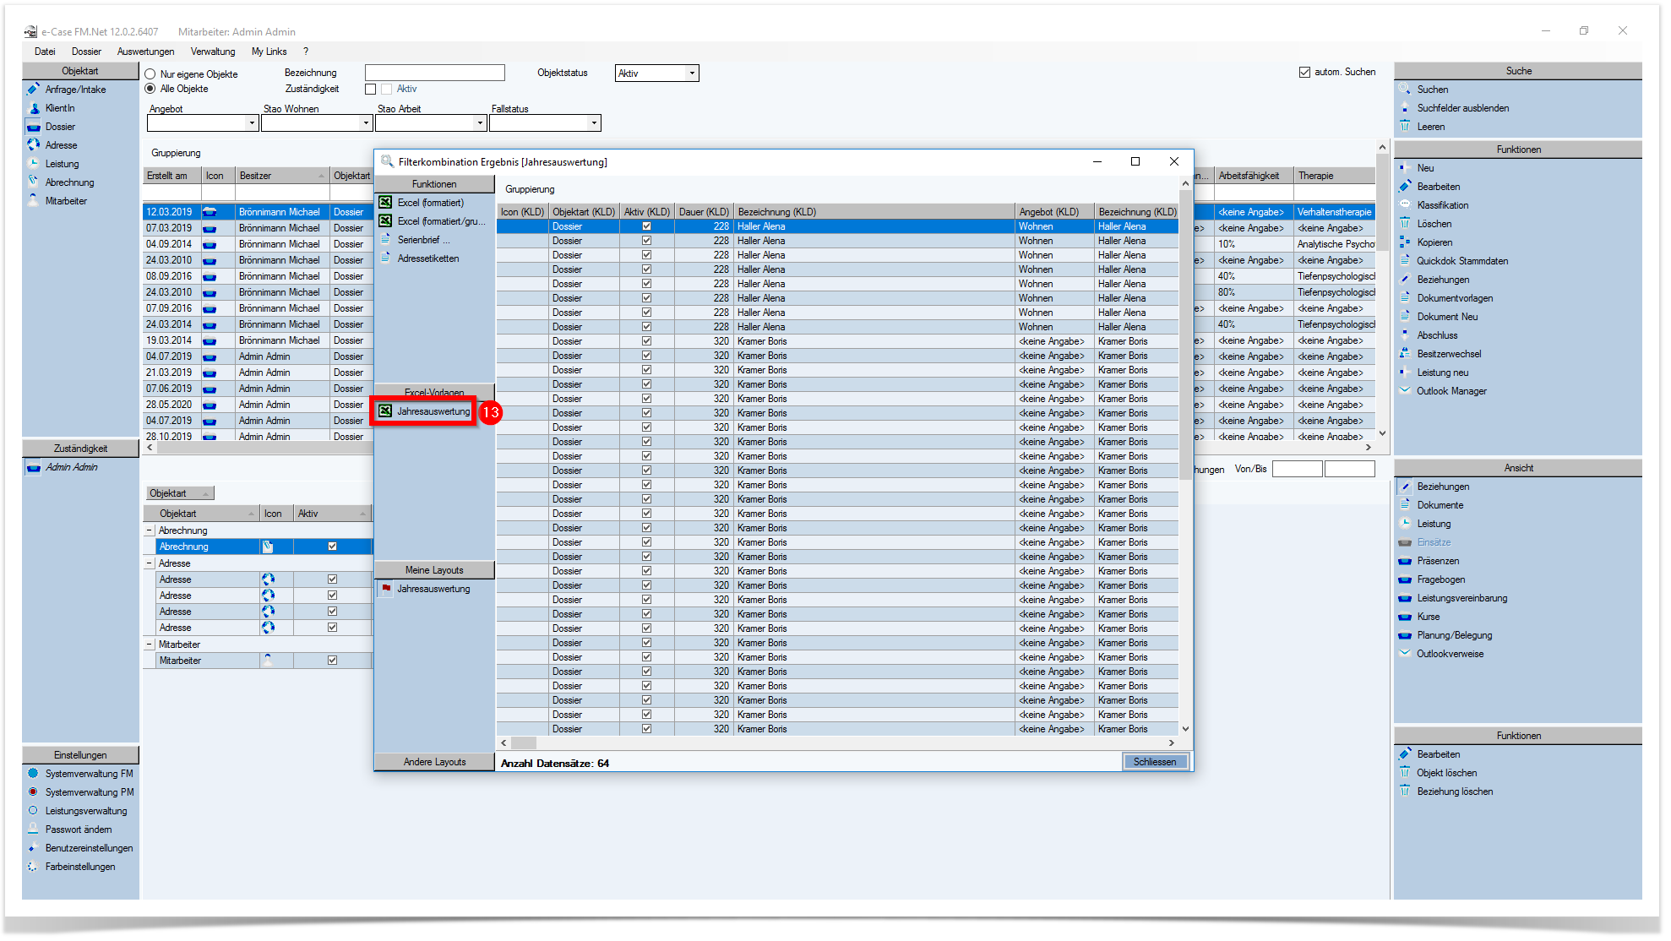Collapse the Adresse group in tree
1671x941 pixels.
tap(150, 563)
